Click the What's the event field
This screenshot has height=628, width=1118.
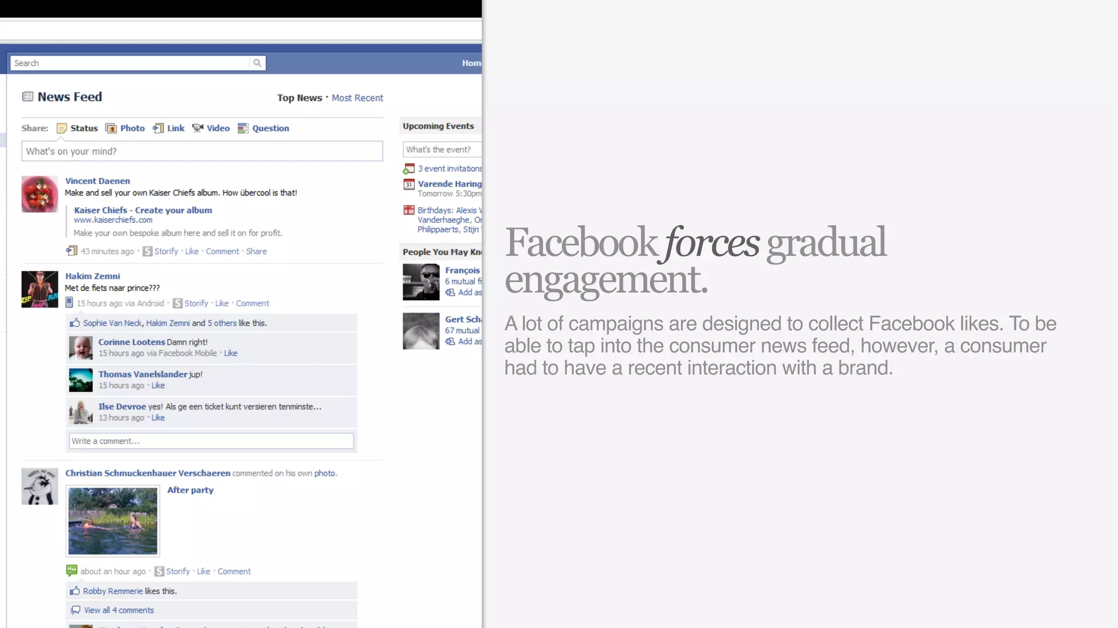click(x=442, y=149)
